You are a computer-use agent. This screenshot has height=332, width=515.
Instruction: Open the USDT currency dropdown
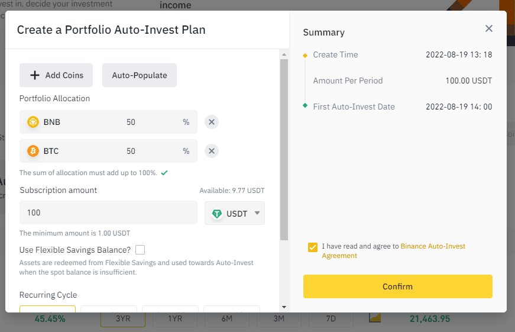point(257,214)
